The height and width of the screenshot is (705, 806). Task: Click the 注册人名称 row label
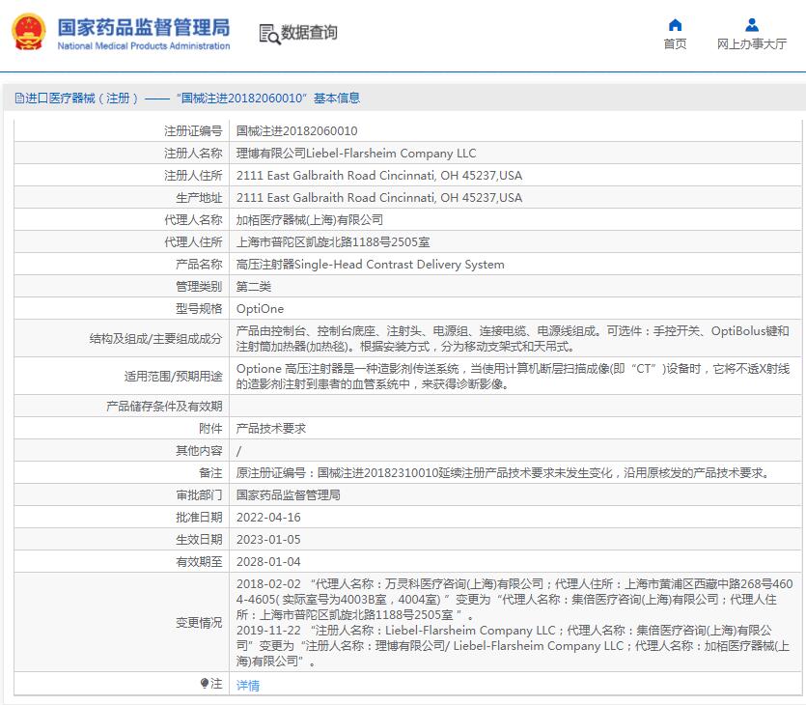tap(193, 154)
